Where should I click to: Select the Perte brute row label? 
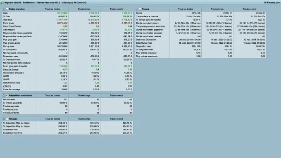tap(8, 23)
